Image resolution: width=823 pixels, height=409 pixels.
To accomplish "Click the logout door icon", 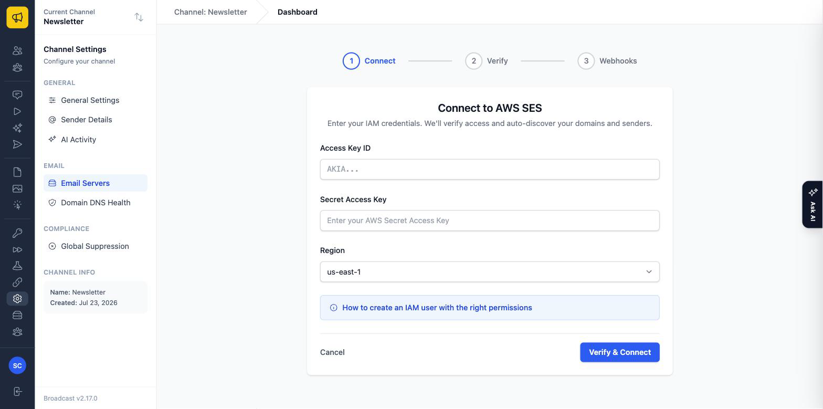I will (x=17, y=392).
